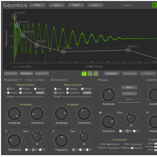Screen dimensions: 157x157
Task: Enable Oscillator 2 filter
Action: coord(53,131)
